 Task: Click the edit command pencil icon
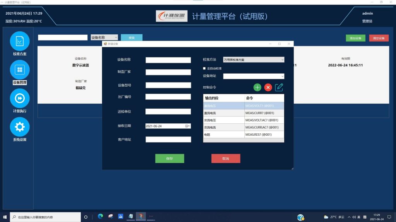[279, 87]
